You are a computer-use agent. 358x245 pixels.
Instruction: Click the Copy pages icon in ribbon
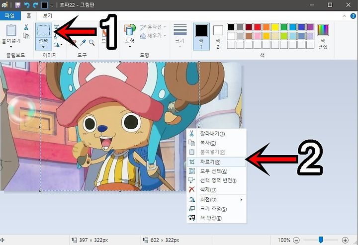point(26,36)
